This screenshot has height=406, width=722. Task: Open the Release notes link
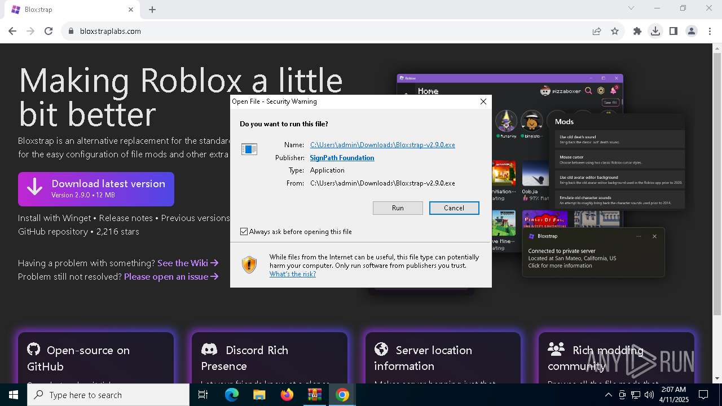pyautogui.click(x=126, y=218)
